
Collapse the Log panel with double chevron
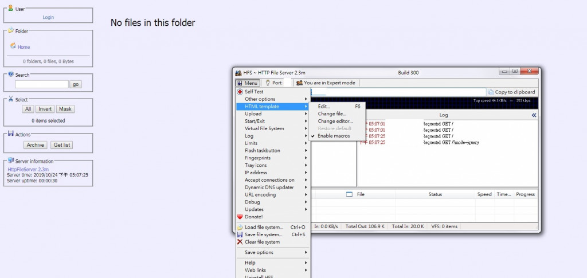(x=534, y=115)
